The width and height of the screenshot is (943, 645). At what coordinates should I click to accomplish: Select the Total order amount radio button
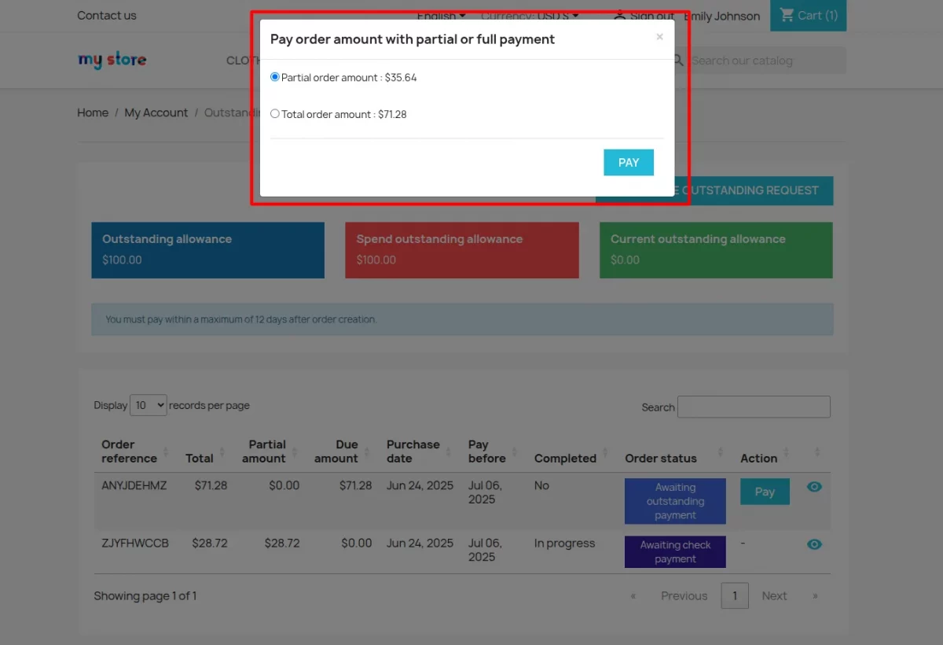[x=274, y=113]
